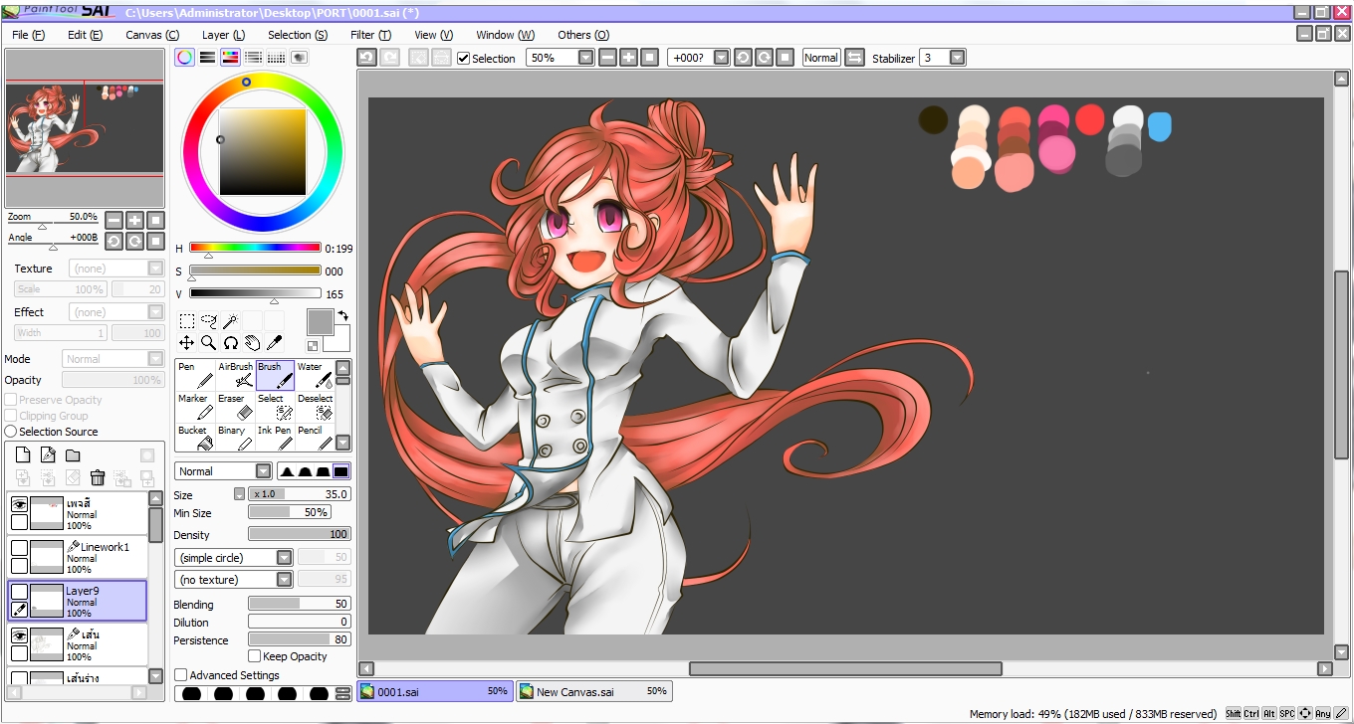The height and width of the screenshot is (724, 1354).
Task: Open the Layer menu
Action: [223, 35]
